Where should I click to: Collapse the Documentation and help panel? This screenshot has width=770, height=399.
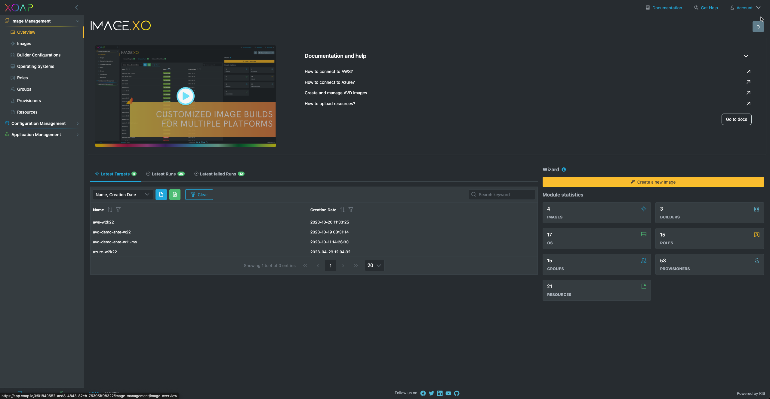coord(746,56)
